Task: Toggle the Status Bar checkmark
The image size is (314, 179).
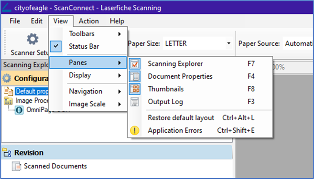Action: [x=56, y=46]
